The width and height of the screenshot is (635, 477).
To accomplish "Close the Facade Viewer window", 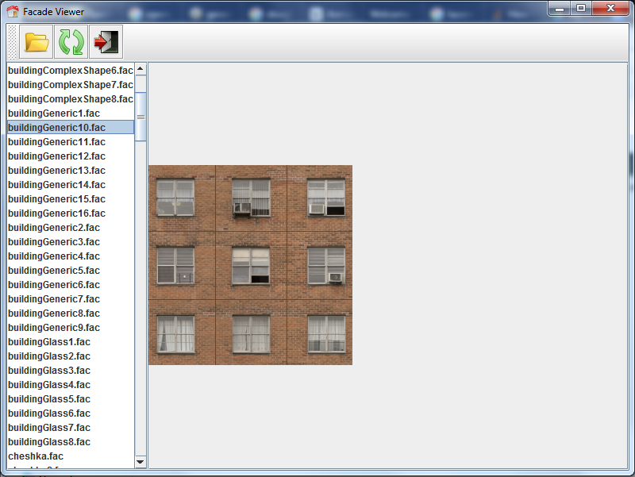I will [x=610, y=8].
